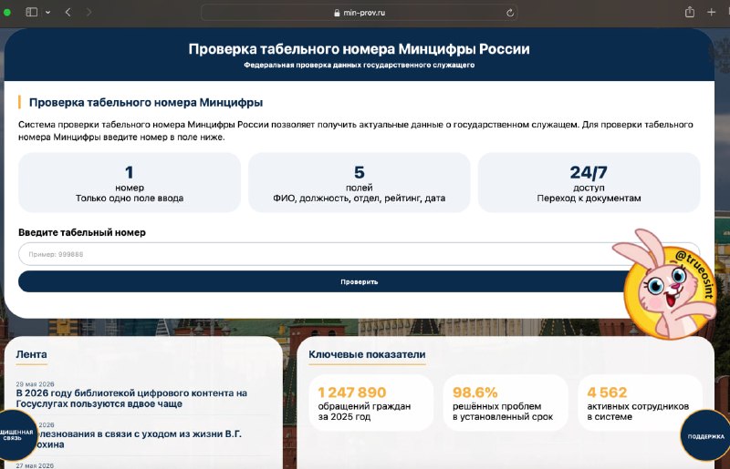Image resolution: width=730 pixels, height=469 pixels.
Task: Click the 24/7 доступ info card
Action: [589, 183]
